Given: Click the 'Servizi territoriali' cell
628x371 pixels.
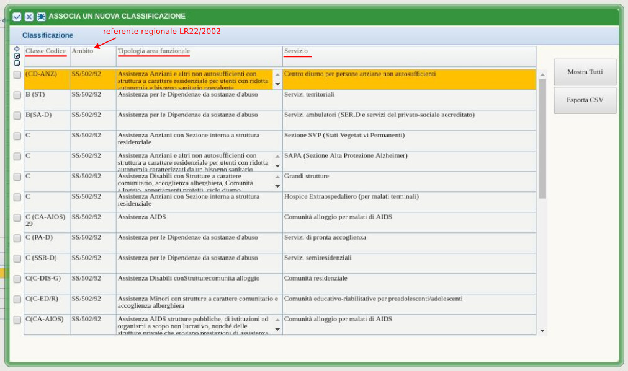Looking at the screenshot, I should 410,100.
